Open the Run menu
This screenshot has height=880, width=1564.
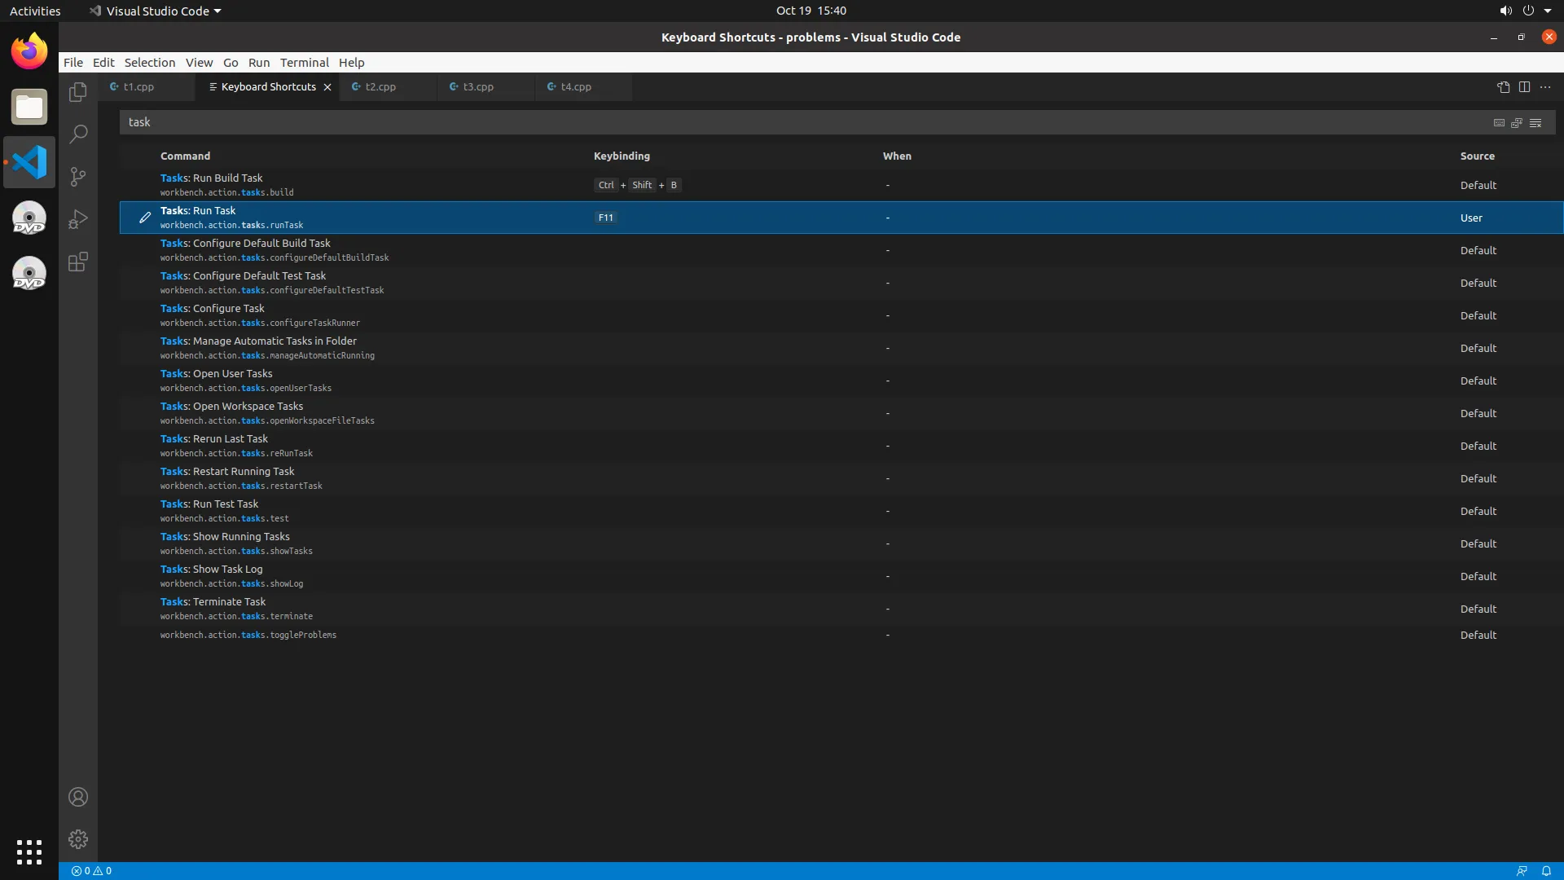click(x=259, y=63)
